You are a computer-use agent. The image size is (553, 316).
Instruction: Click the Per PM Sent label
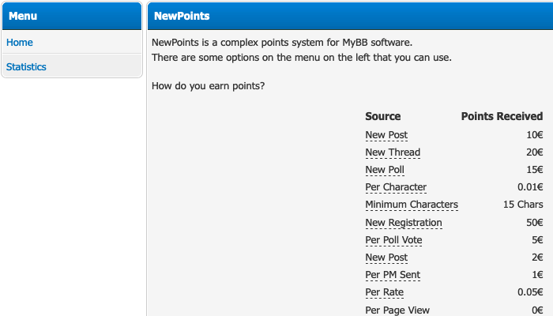coord(393,275)
